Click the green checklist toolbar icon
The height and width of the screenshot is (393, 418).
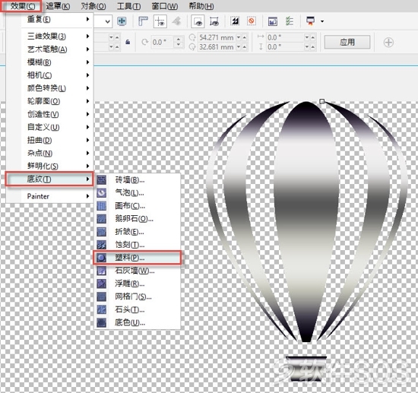(x=290, y=21)
